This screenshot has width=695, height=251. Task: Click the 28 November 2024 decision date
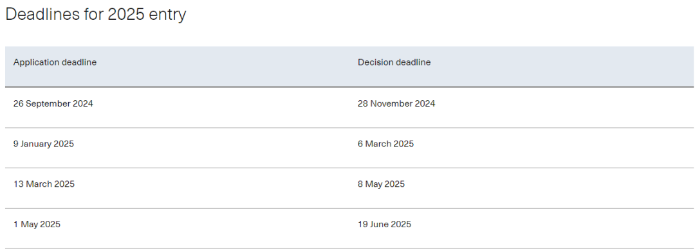point(396,104)
